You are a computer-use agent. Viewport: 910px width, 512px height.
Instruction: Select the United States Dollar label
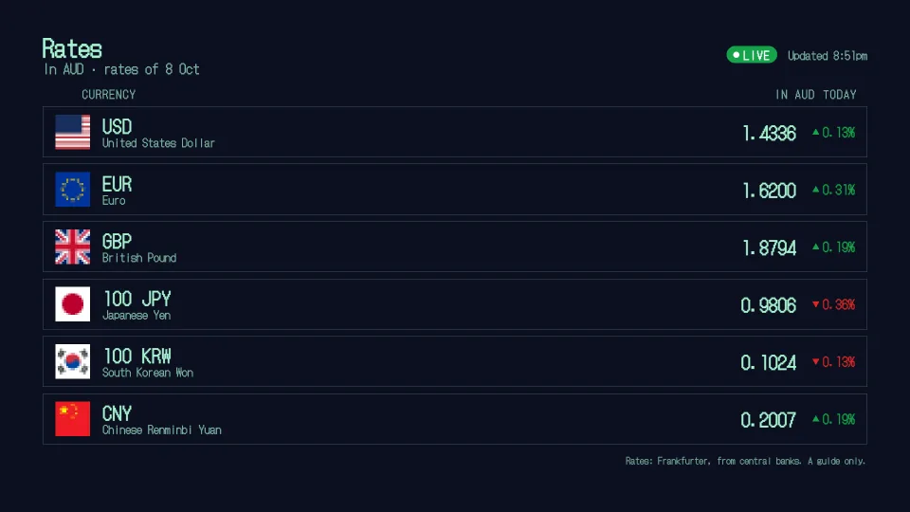pos(158,143)
